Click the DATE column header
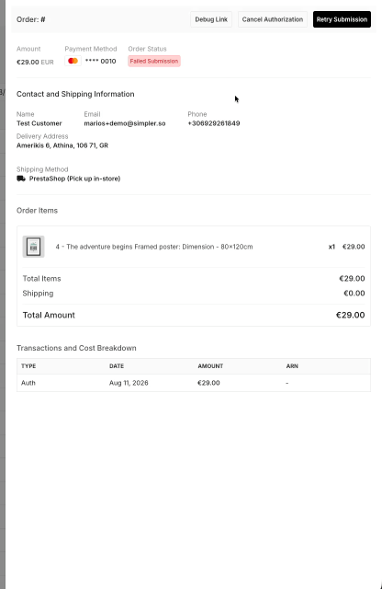The image size is (382, 589). tap(117, 366)
